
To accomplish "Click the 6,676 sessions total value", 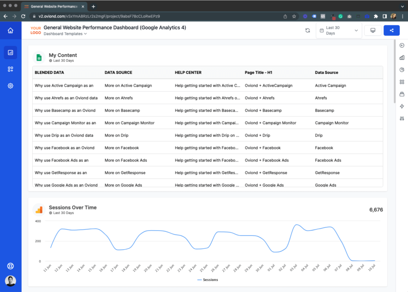I will point(376,210).
